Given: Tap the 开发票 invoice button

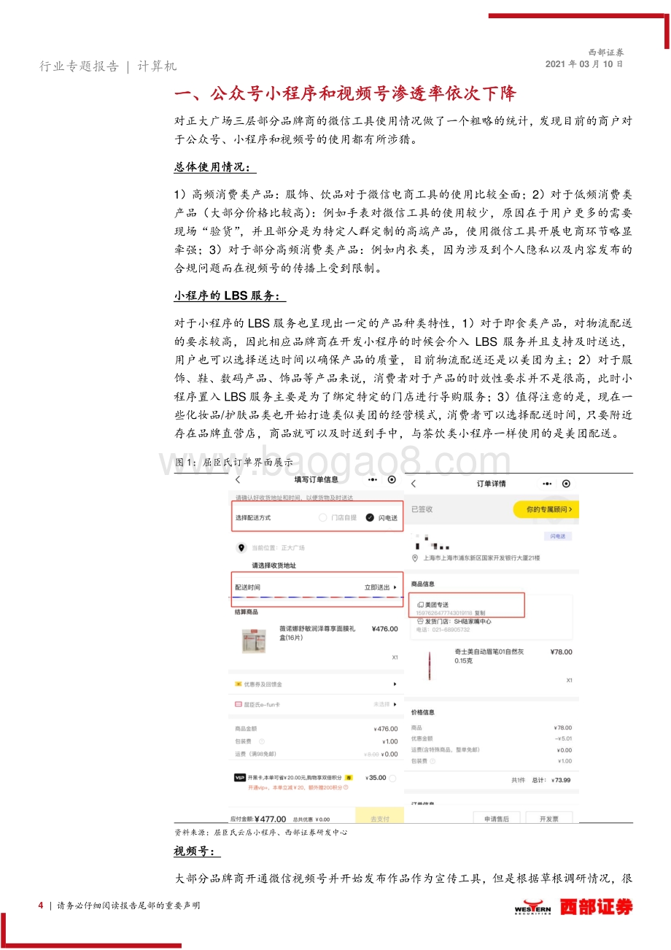Looking at the screenshot, I should (x=549, y=818).
